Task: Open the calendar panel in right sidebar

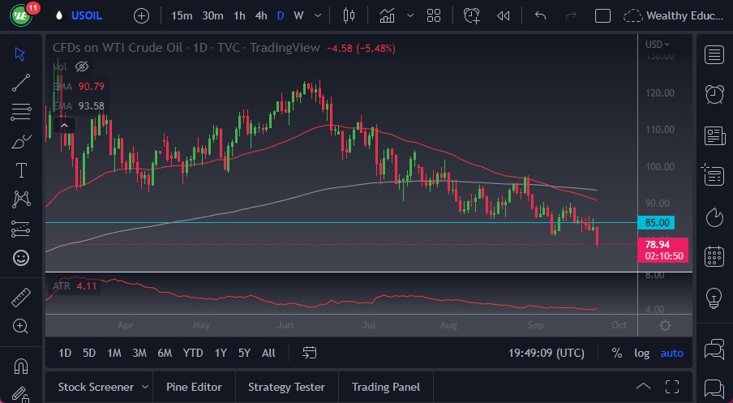Action: pos(714,256)
